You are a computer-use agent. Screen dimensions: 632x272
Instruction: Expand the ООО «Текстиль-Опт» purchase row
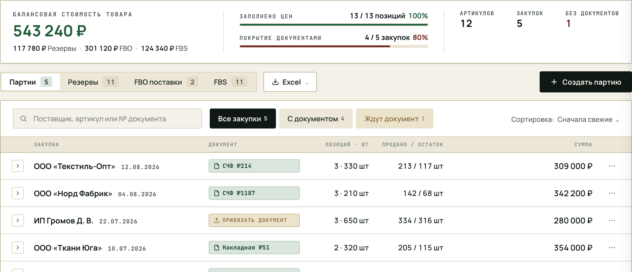[18, 166]
